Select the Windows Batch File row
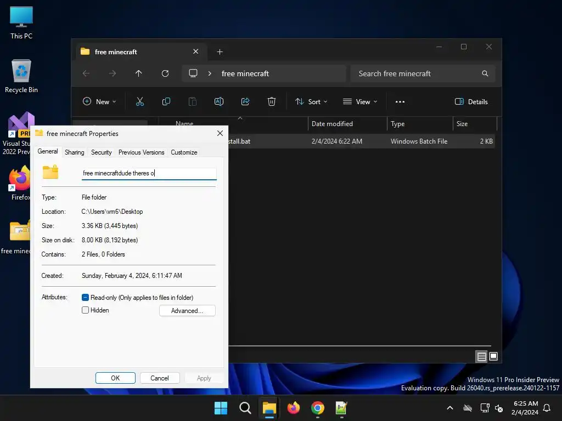The width and height of the screenshot is (562, 421). click(x=362, y=141)
